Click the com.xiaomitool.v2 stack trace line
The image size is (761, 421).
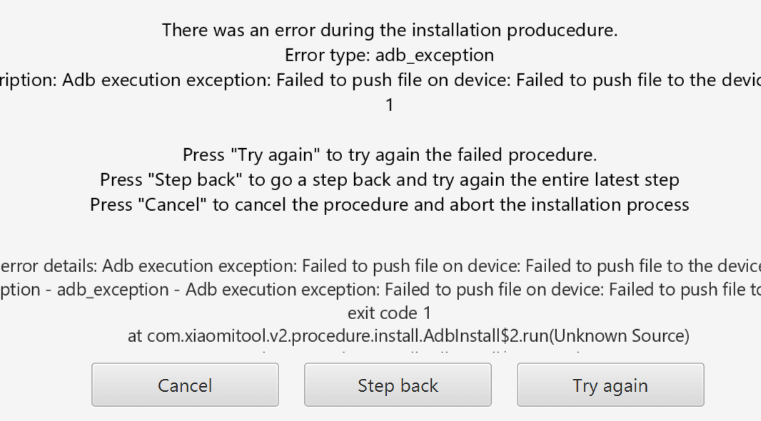pyautogui.click(x=408, y=336)
